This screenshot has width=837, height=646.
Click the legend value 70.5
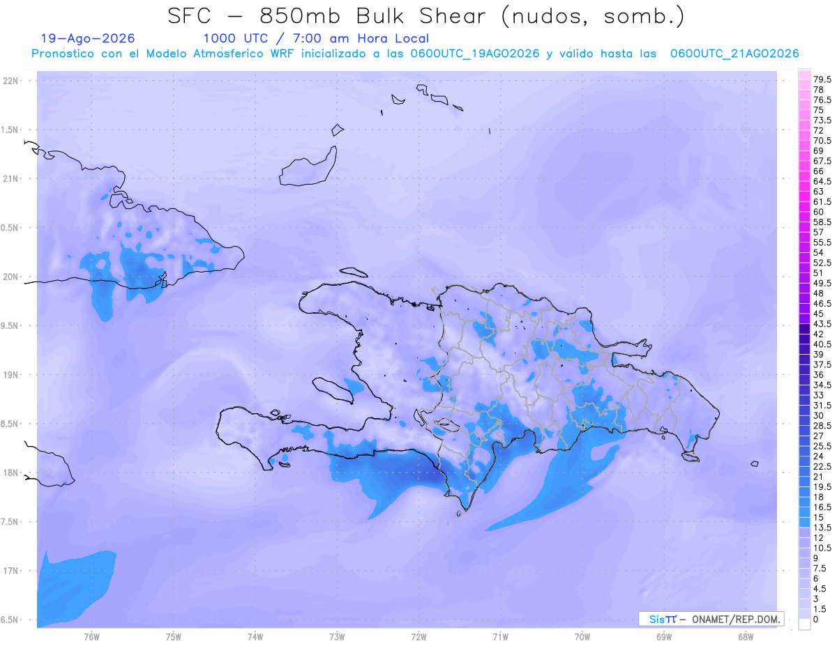click(822, 141)
